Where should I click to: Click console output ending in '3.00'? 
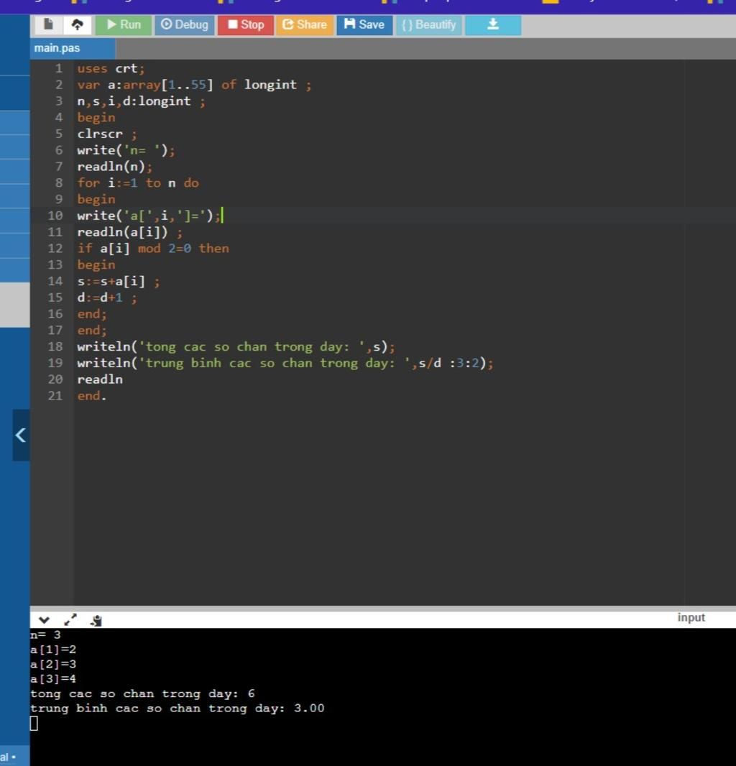178,708
